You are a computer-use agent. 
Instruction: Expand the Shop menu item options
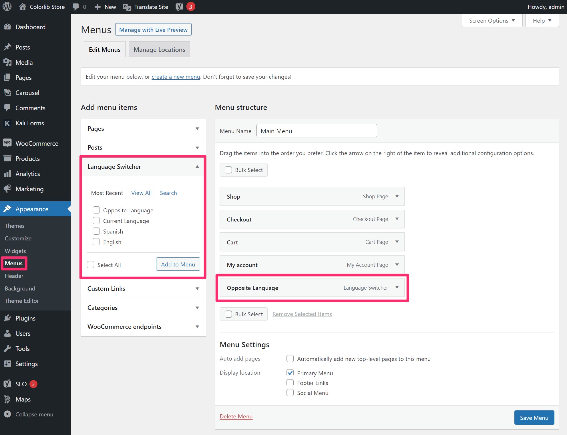[x=397, y=196]
